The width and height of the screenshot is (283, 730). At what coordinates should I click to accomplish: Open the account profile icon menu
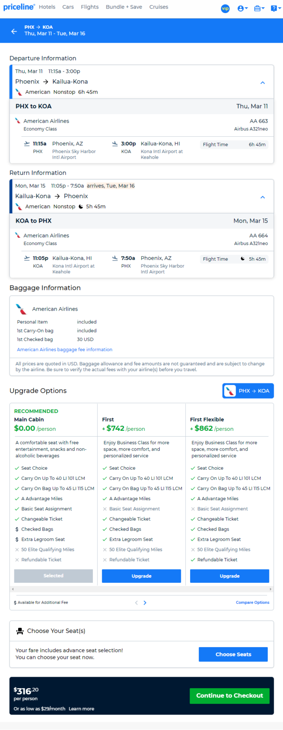(242, 8)
